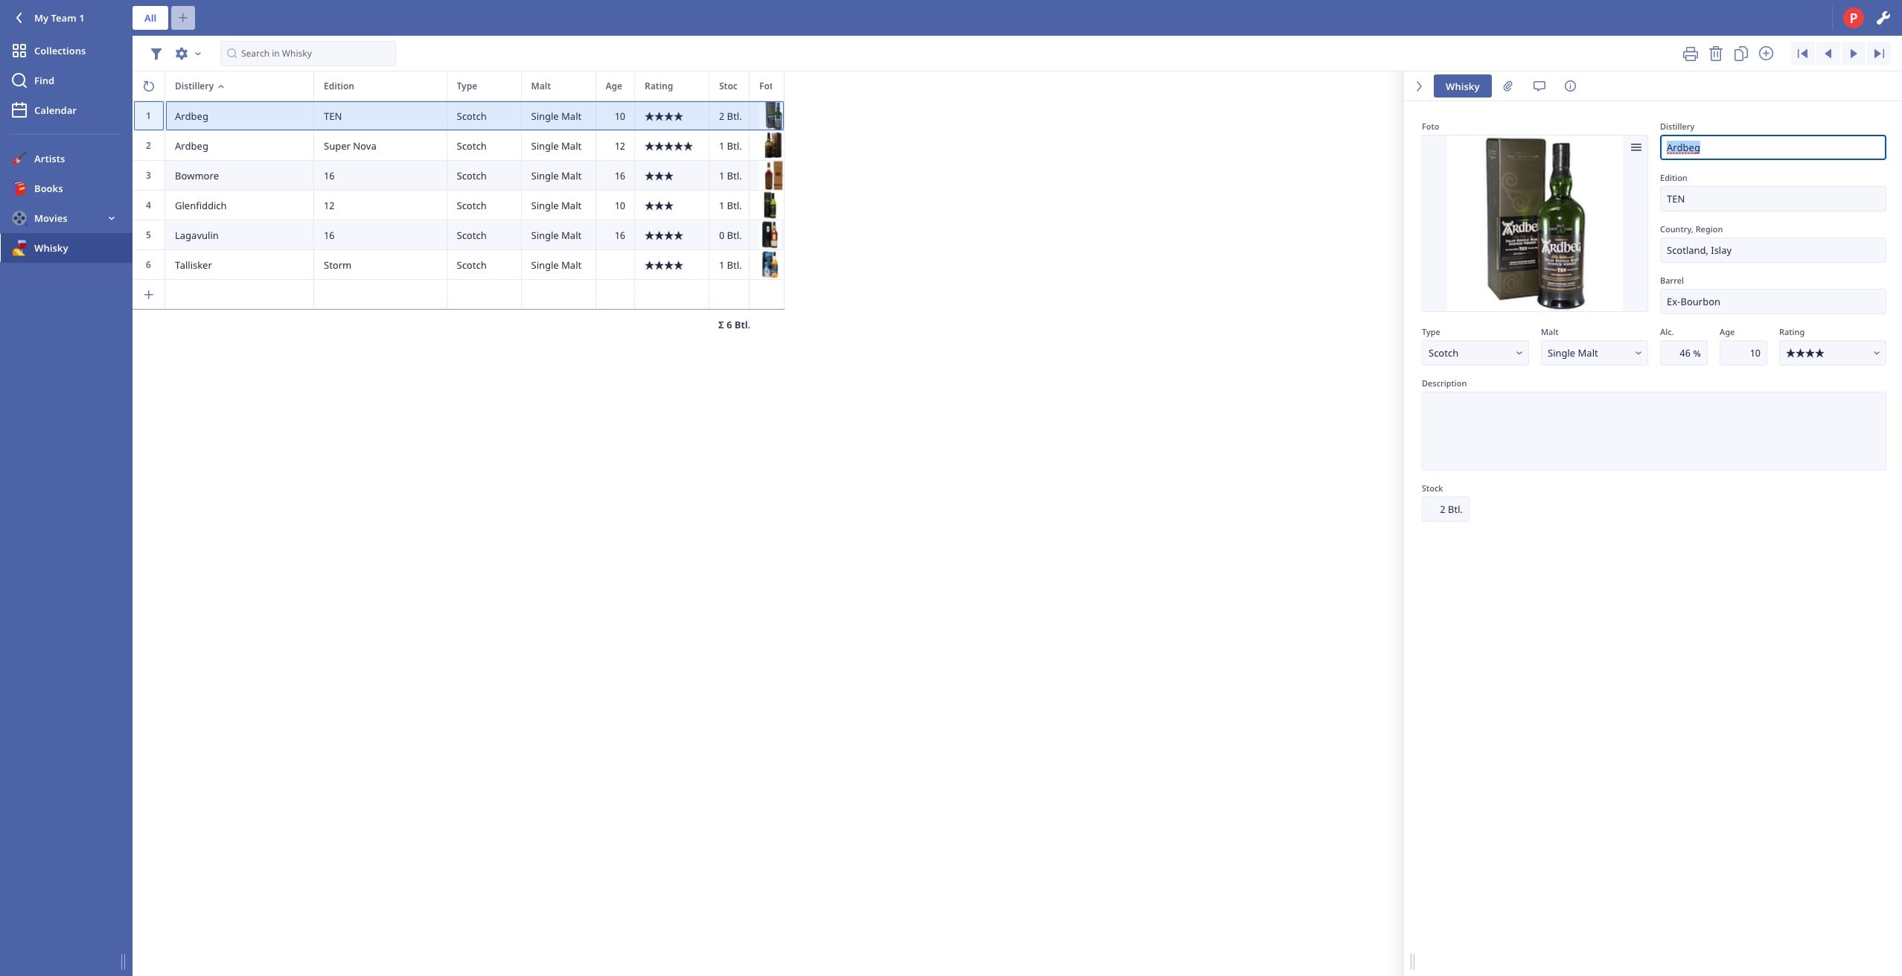Open the attachments paperclip tab
This screenshot has height=976, width=1902.
click(1507, 86)
